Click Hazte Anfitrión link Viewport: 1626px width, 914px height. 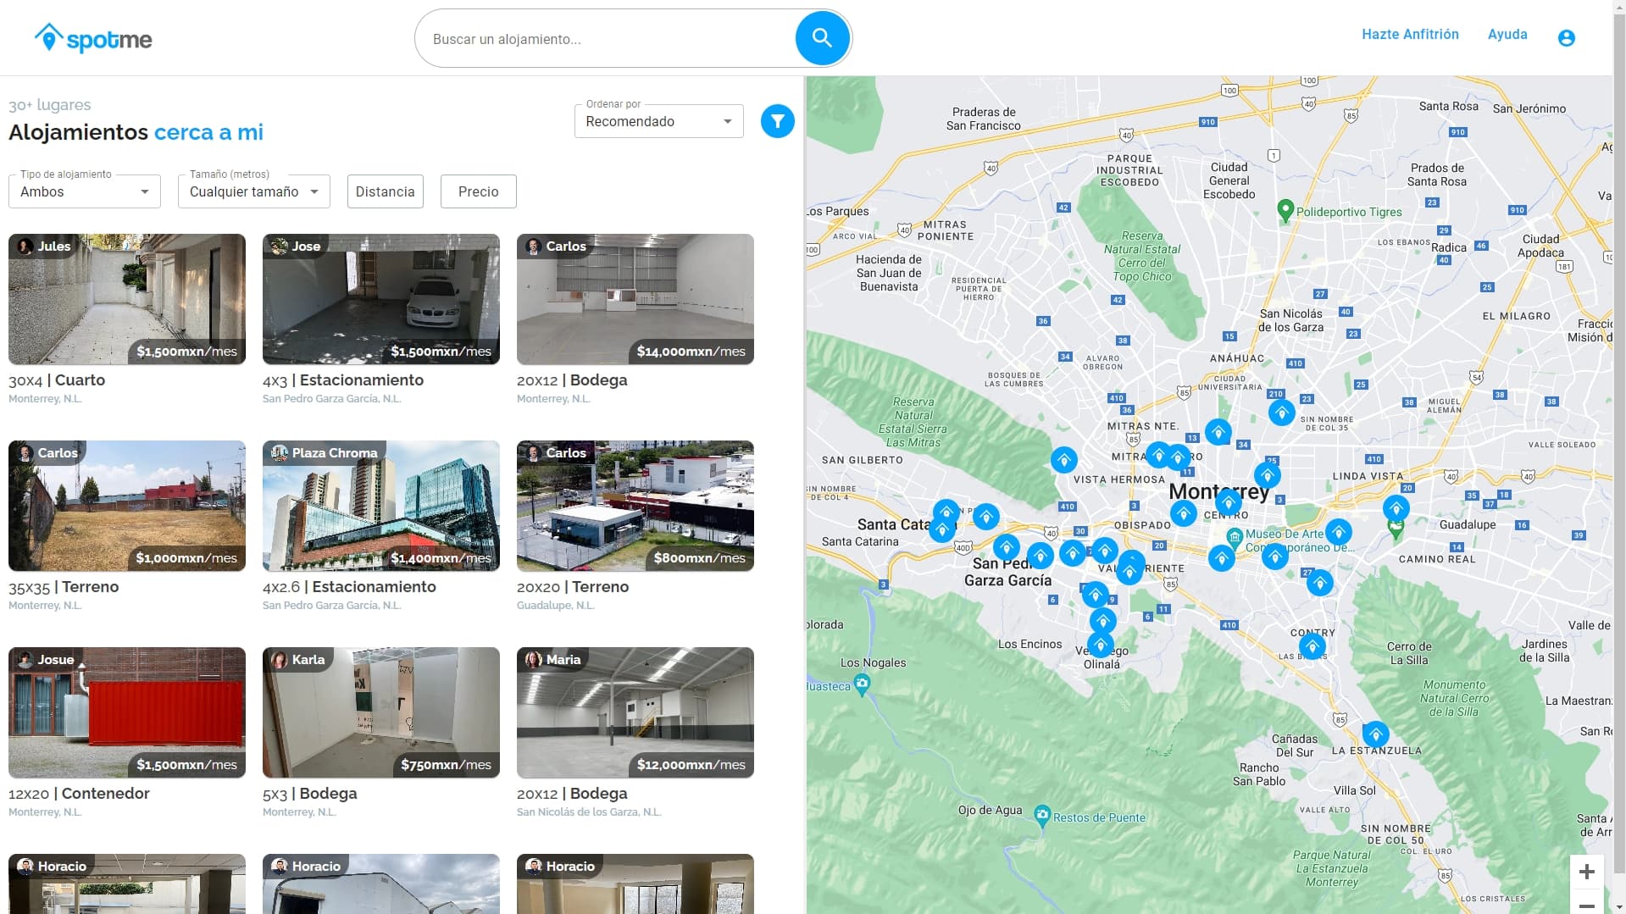(1410, 34)
